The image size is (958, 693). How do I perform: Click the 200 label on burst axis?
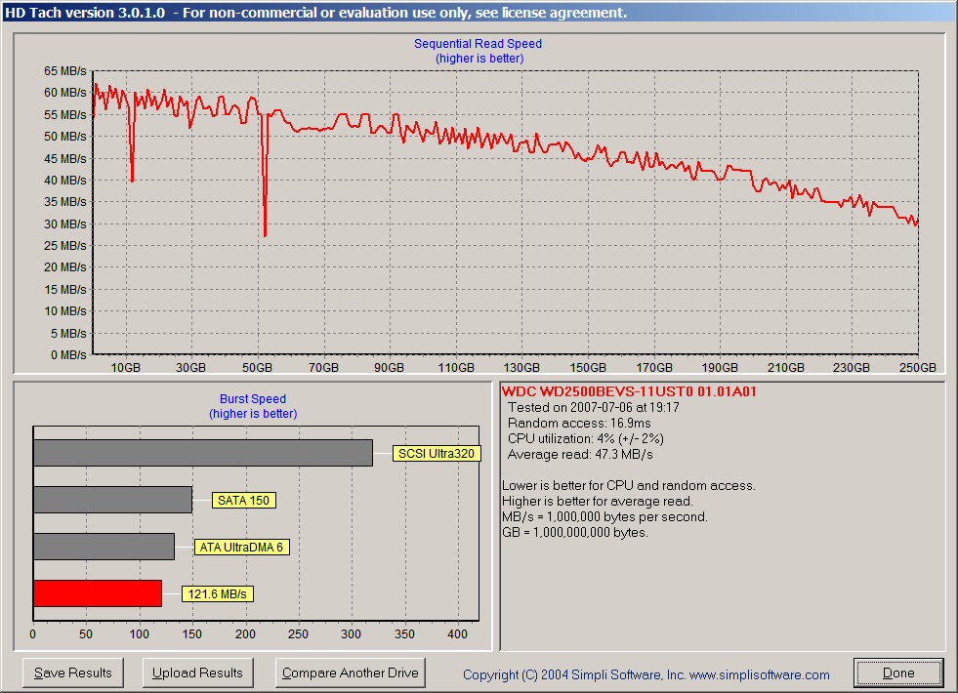point(245,633)
